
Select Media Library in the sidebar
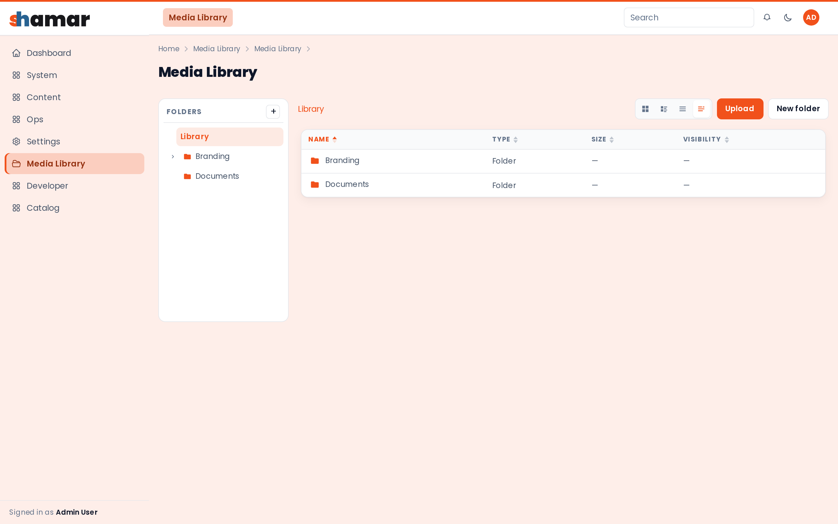(x=74, y=164)
